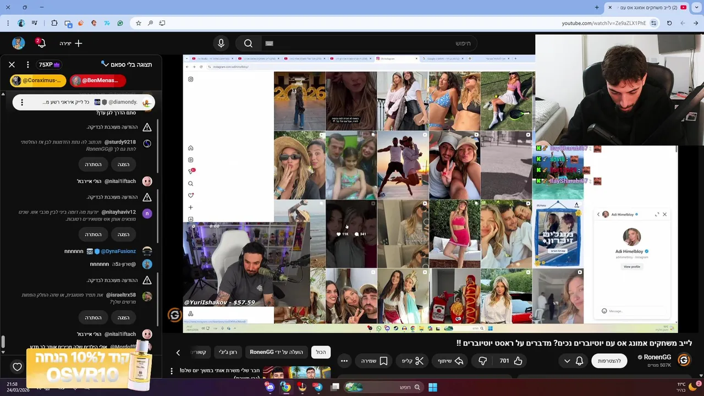Open the media control toolbar icon
The height and width of the screenshot is (396, 704).
35,23
